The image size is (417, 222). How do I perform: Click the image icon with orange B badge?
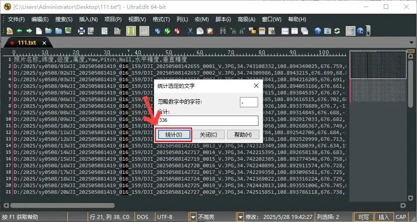(x=252, y=31)
